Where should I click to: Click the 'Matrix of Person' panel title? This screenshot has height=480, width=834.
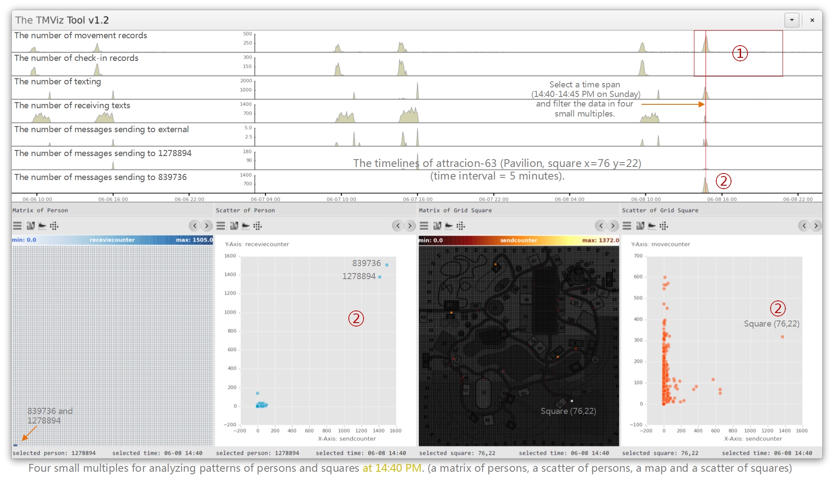40,210
